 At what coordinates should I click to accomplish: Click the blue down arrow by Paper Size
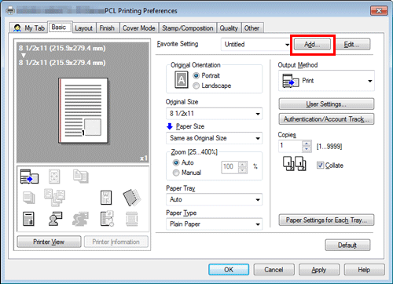(x=170, y=126)
